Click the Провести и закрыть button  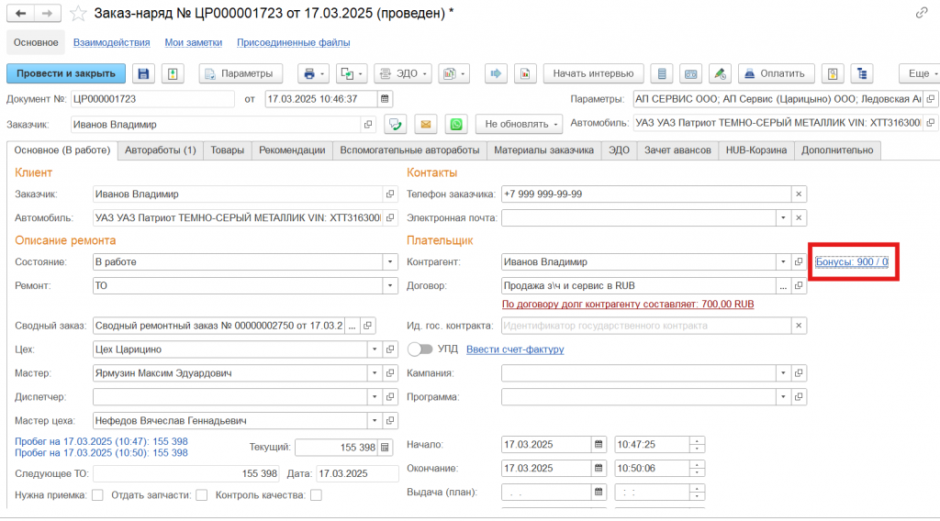tap(65, 73)
